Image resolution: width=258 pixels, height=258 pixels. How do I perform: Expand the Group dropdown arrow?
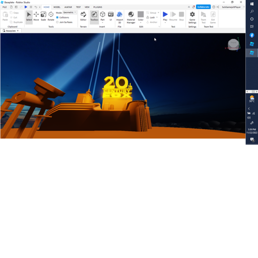pos(158,13)
